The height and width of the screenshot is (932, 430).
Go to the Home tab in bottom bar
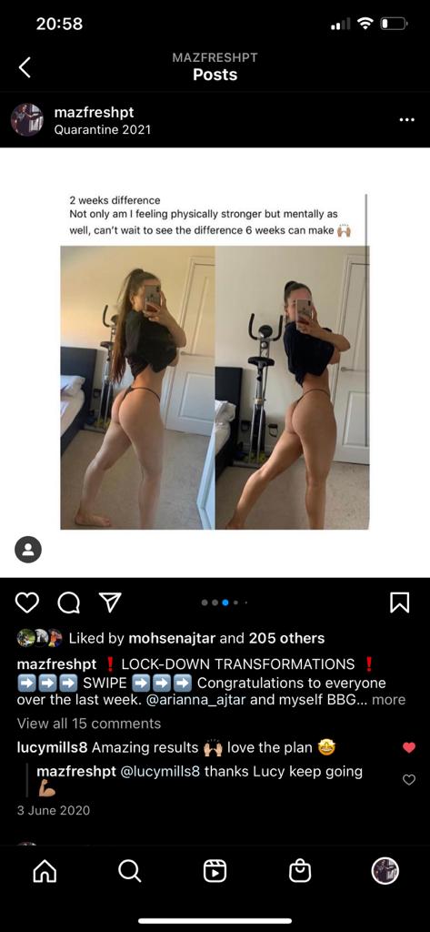(x=45, y=871)
